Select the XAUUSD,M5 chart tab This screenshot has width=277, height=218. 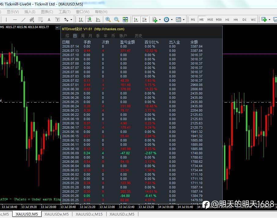tap(27, 214)
